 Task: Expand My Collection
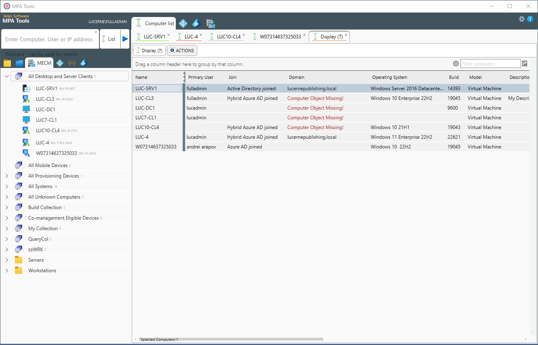6,229
